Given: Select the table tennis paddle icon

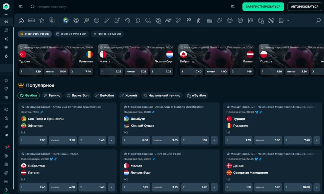Looking at the screenshot, I should (x=138, y=20).
